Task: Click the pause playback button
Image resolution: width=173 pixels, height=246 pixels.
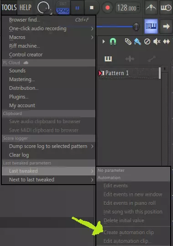Action: [77, 8]
